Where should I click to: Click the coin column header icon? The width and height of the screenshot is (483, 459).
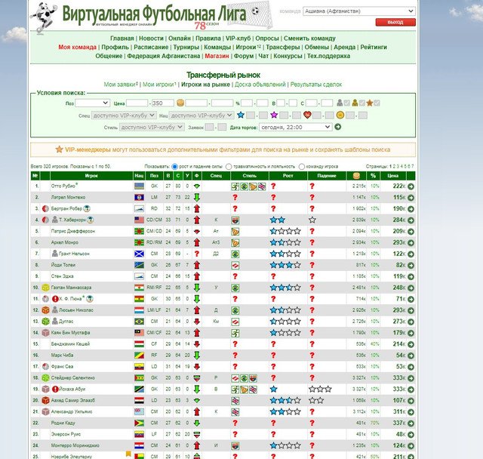(x=356, y=176)
